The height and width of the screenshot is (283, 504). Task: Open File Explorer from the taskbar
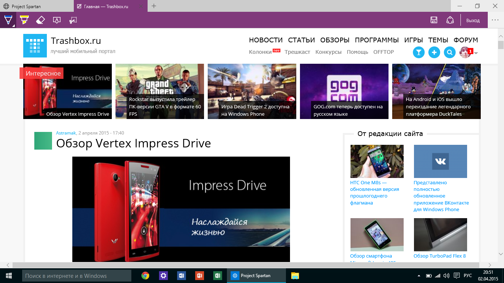295,276
